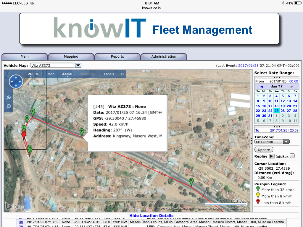Expand the To calendar with triple arrows

click(x=277, y=127)
